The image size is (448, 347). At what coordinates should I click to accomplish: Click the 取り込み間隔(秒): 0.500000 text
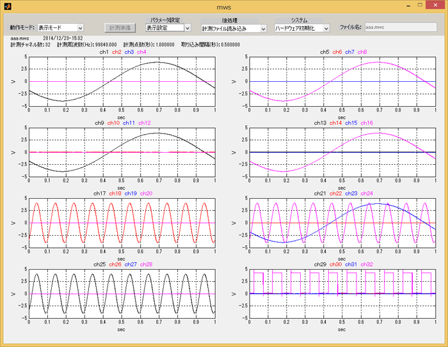click(x=211, y=45)
